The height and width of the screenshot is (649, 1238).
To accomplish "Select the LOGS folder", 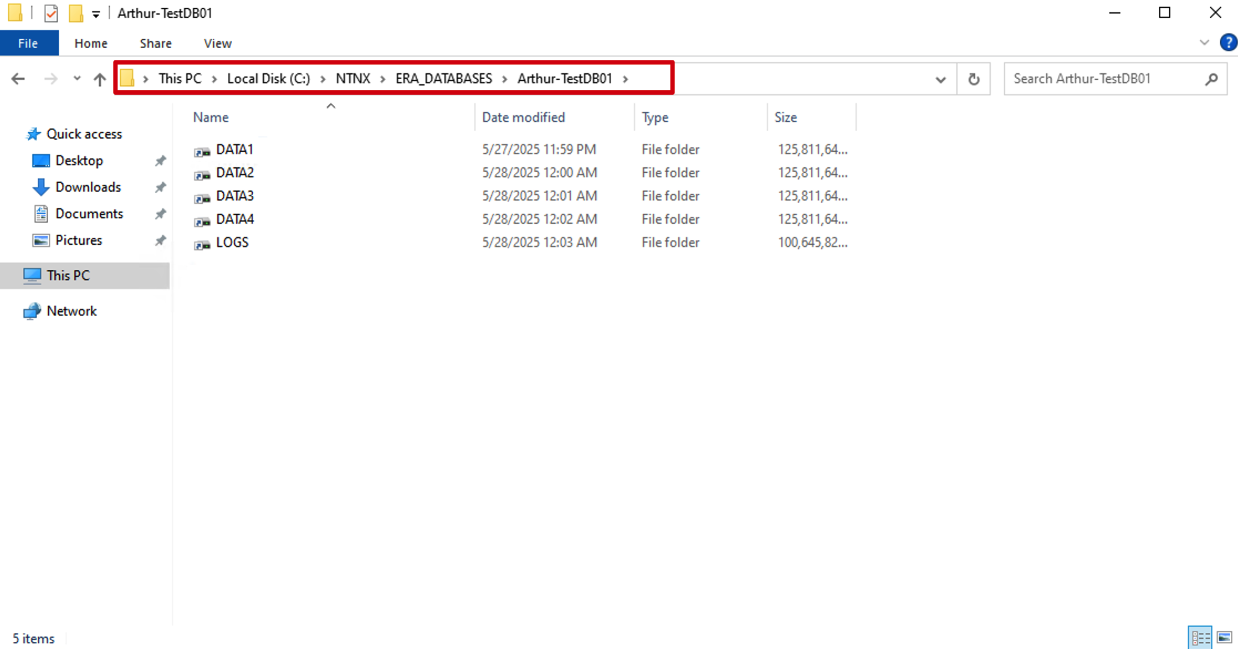I will pos(232,243).
